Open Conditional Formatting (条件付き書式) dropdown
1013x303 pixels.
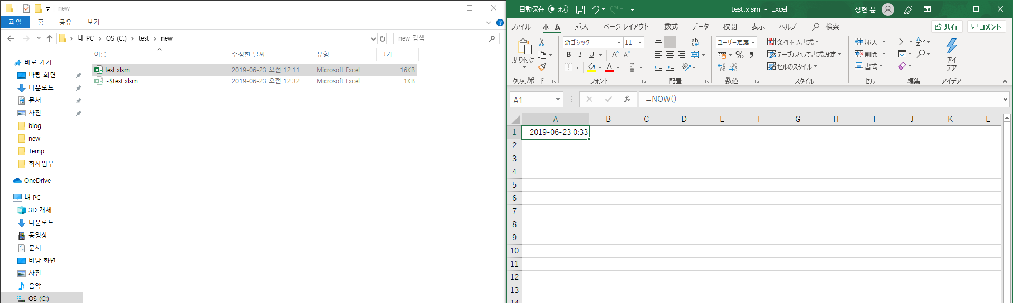tap(793, 42)
